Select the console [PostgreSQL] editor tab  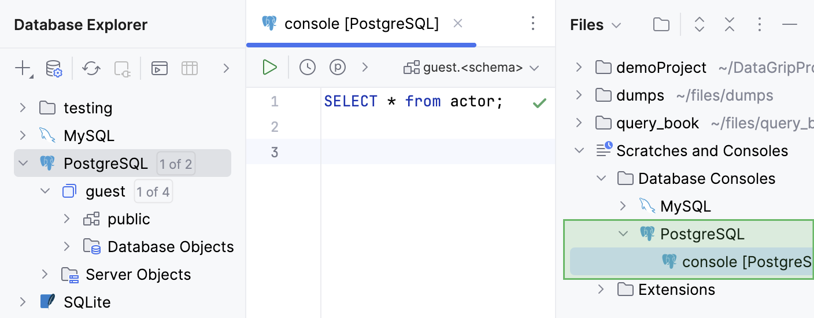point(353,24)
